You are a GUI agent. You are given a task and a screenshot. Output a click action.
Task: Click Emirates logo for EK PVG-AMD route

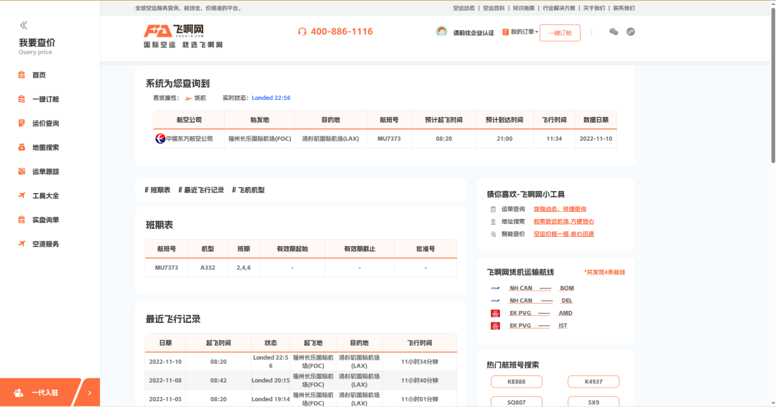tap(495, 313)
